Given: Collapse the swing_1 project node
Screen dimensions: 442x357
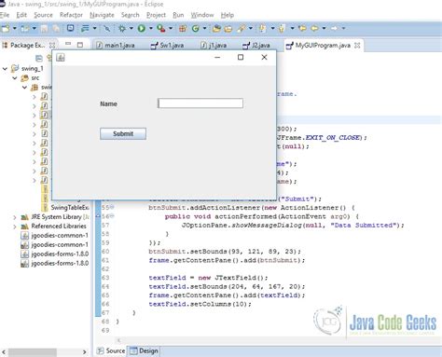Looking at the screenshot, I should click(5, 68).
